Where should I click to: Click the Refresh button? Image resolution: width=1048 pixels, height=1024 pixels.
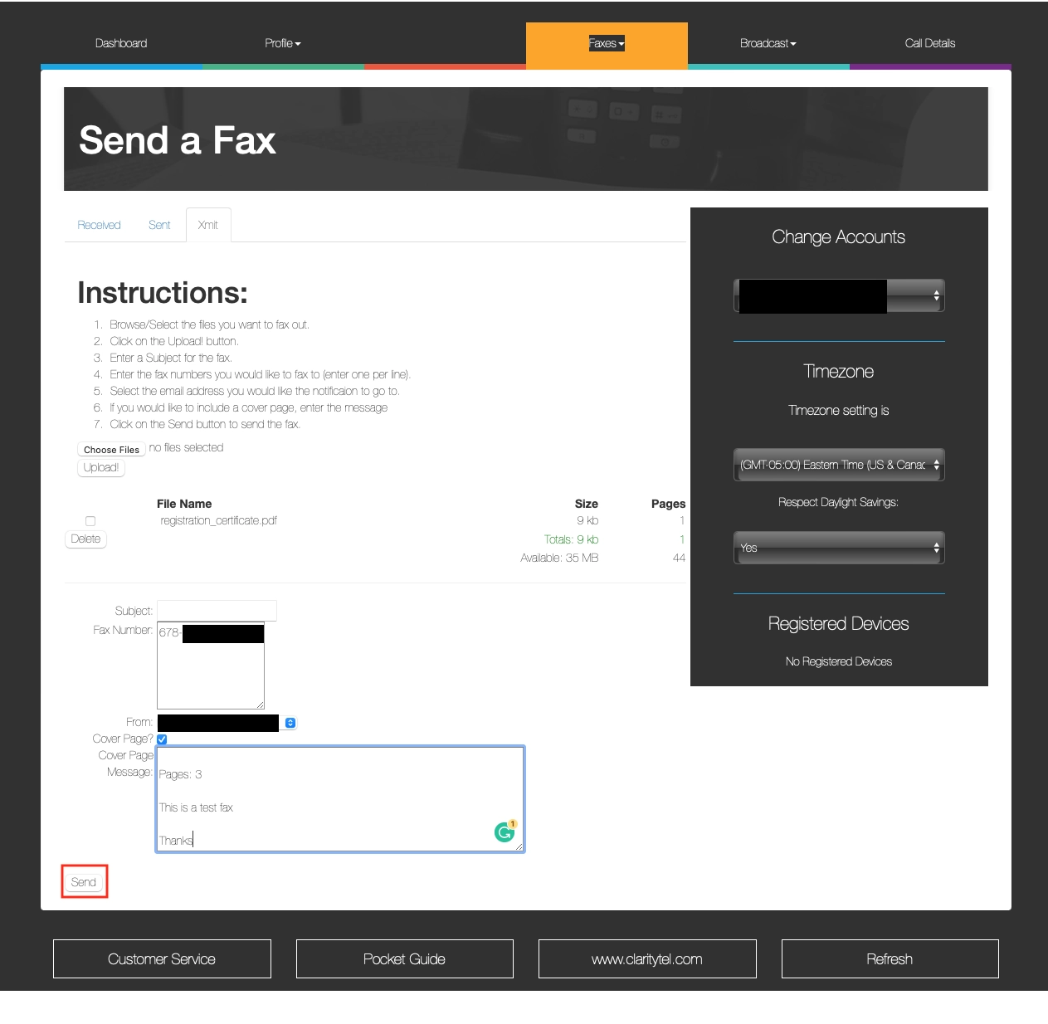890,959
